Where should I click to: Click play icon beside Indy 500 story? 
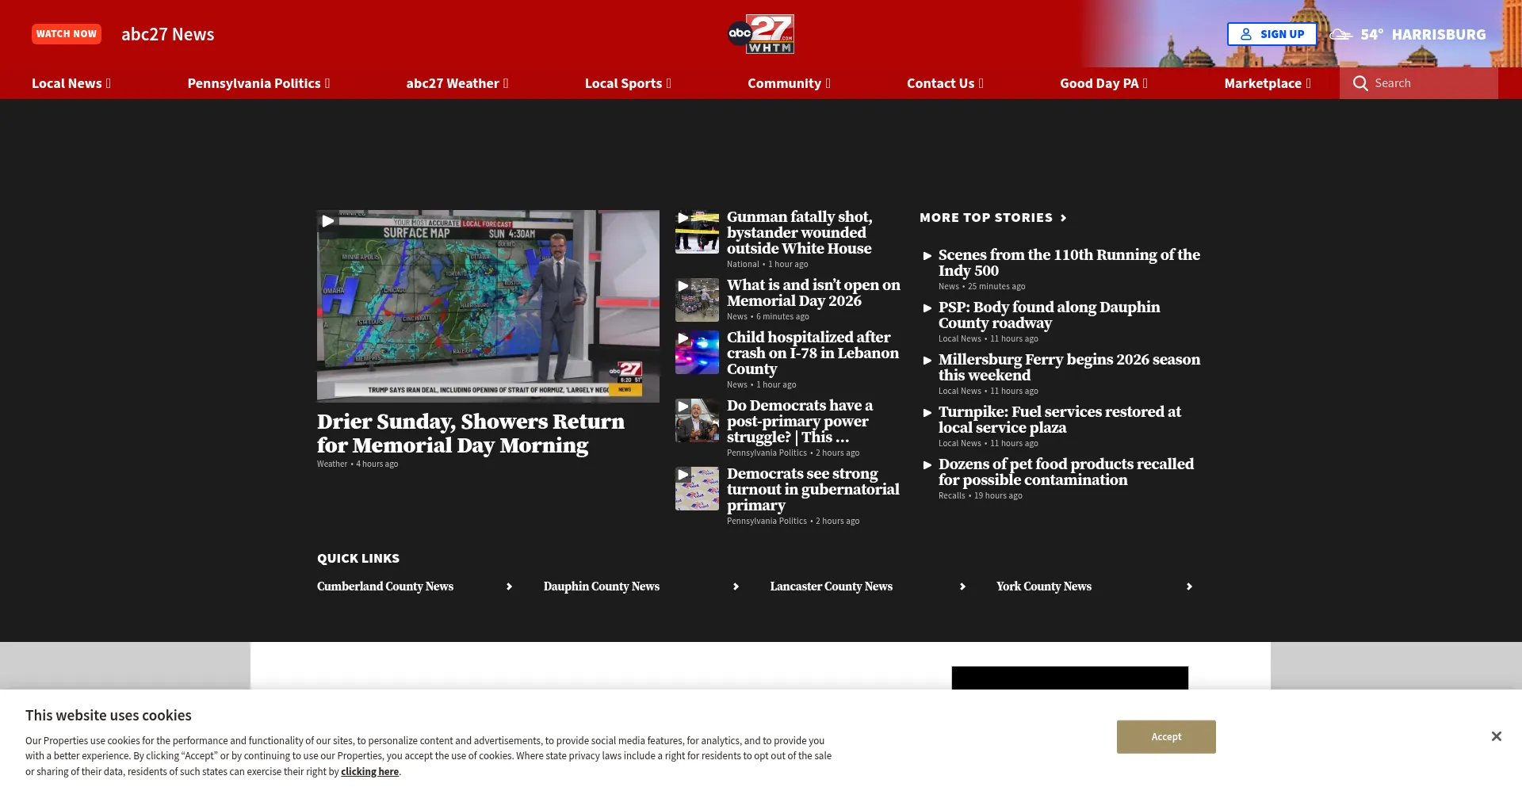(x=927, y=256)
